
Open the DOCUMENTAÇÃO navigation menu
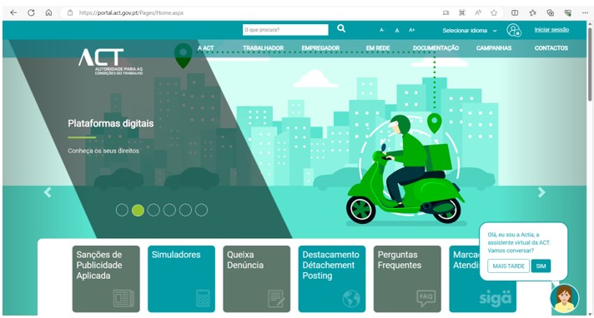[435, 48]
